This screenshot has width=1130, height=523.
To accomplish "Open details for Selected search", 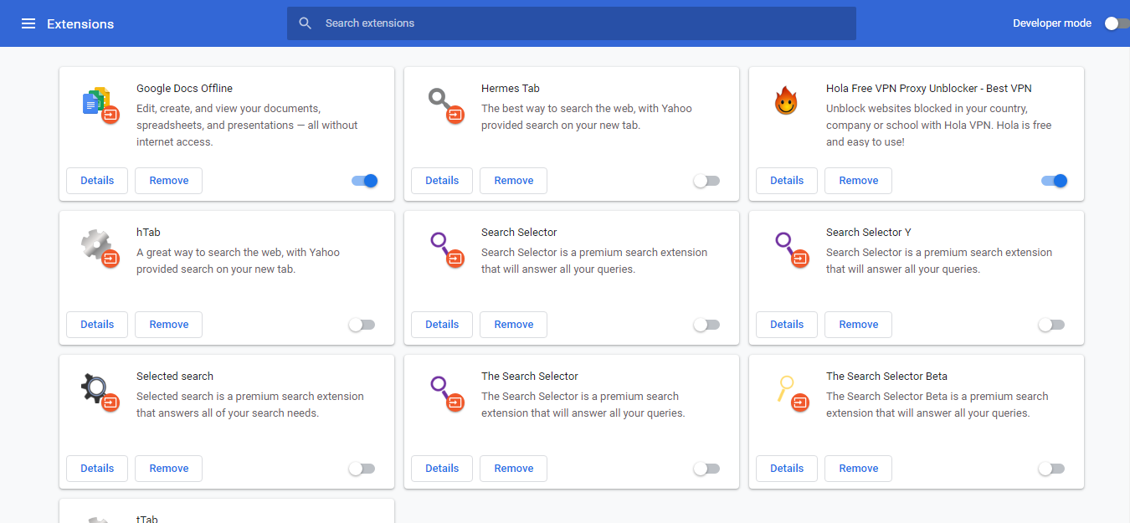I will tap(96, 468).
